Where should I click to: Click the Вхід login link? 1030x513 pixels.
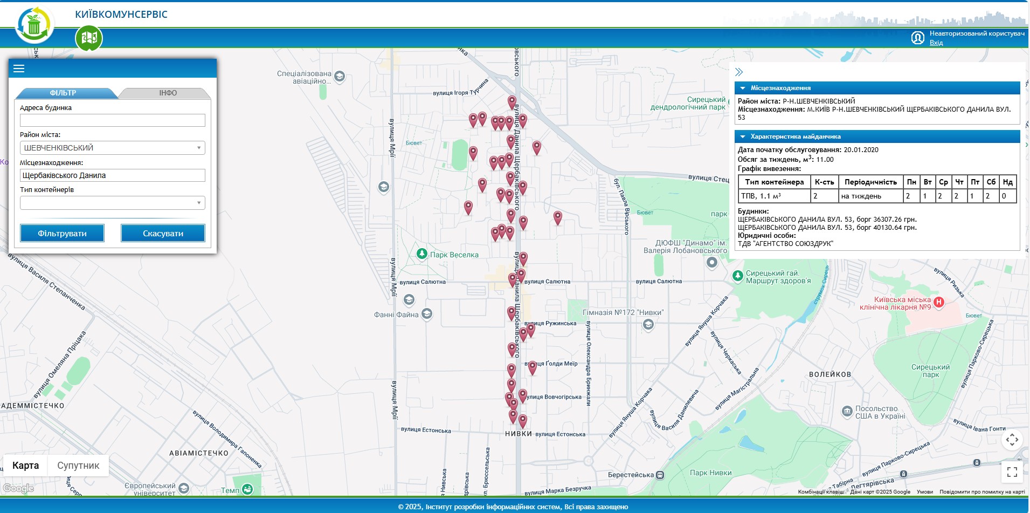(x=936, y=43)
